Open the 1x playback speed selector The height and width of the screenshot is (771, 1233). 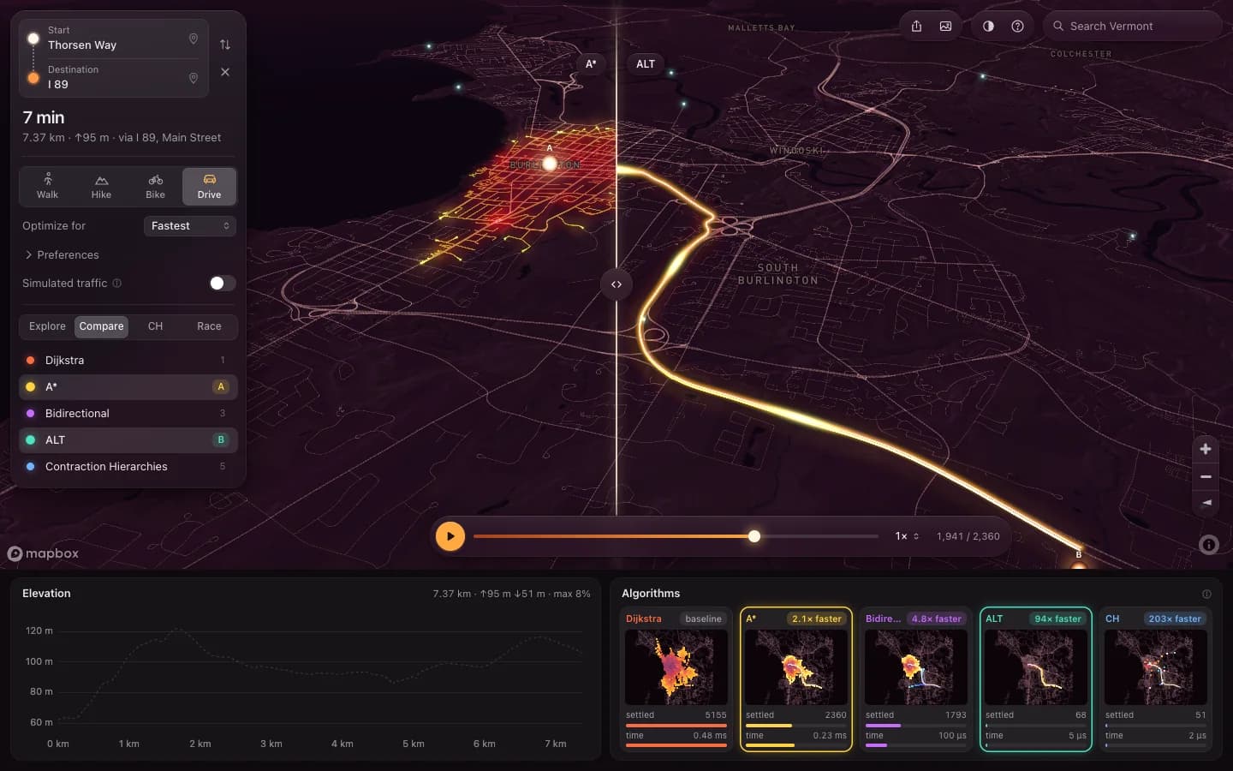click(907, 536)
